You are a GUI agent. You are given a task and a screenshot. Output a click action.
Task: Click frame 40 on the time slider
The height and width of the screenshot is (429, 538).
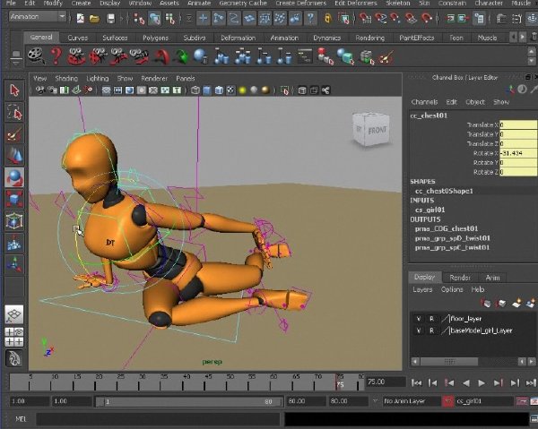coord(187,382)
